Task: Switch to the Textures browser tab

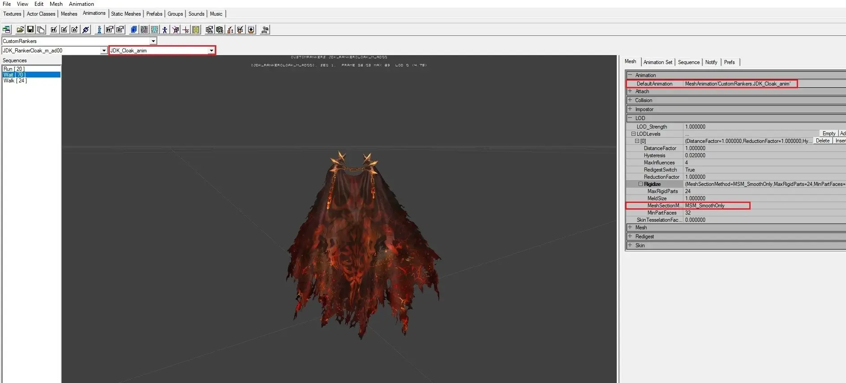Action: [12, 14]
